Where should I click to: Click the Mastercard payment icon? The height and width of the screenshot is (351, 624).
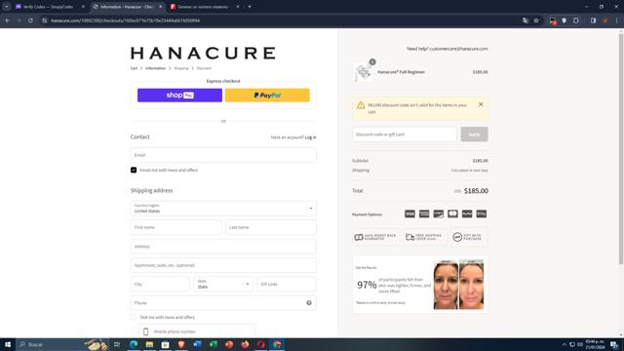coord(452,214)
